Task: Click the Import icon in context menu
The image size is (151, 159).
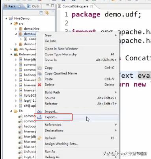Action: 39,111
